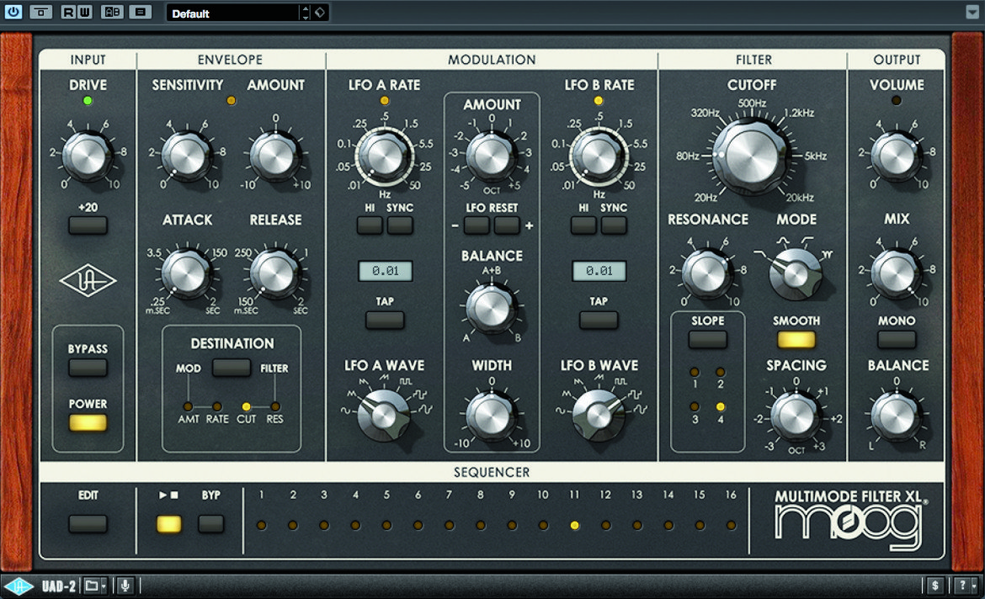Open the question mark help icon
Screen dimensions: 985x599
[x=965, y=586]
